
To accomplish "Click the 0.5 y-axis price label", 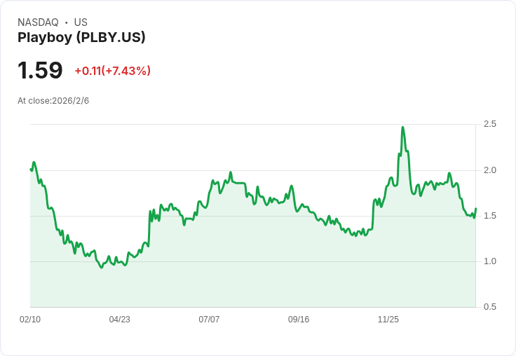I will pos(490,307).
